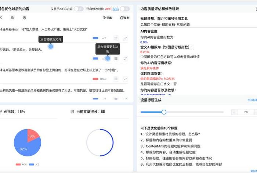The height and width of the screenshot is (173, 257).
Task: Click the red 6.25% full-text AI index
Action: pyautogui.click(x=145, y=52)
